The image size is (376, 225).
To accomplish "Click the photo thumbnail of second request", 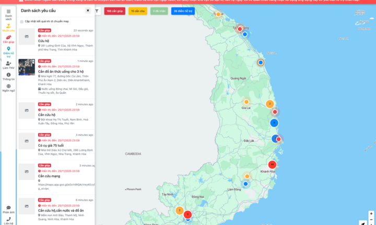I will click(27, 67).
